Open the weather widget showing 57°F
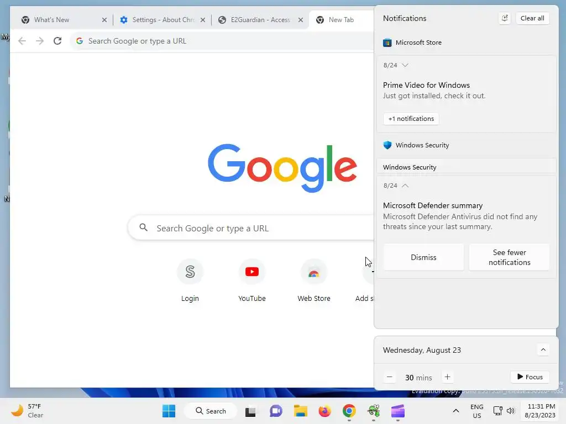The width and height of the screenshot is (566, 424). click(x=28, y=411)
